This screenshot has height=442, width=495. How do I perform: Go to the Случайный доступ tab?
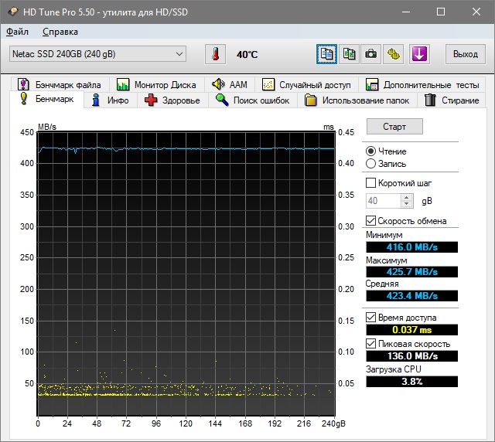point(306,84)
